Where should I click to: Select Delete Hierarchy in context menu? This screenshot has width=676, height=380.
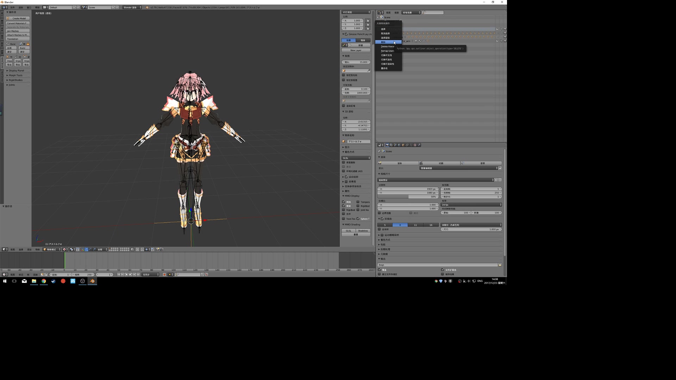click(x=388, y=46)
